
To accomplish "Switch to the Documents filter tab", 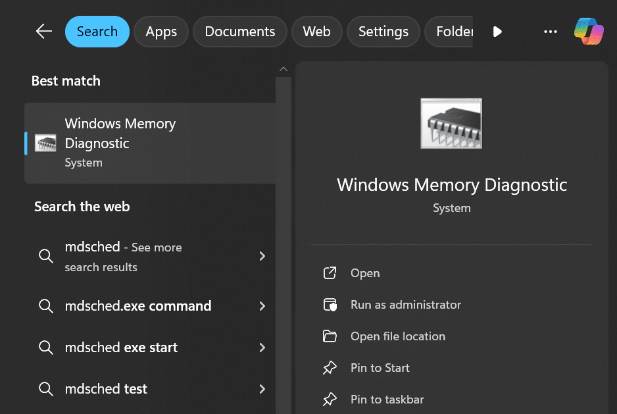I will [x=240, y=32].
